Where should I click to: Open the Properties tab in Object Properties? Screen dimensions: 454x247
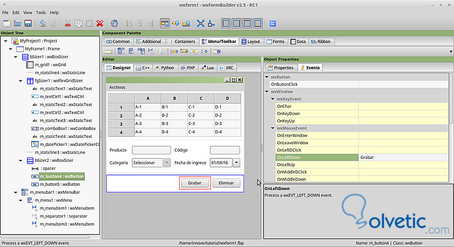281,67
